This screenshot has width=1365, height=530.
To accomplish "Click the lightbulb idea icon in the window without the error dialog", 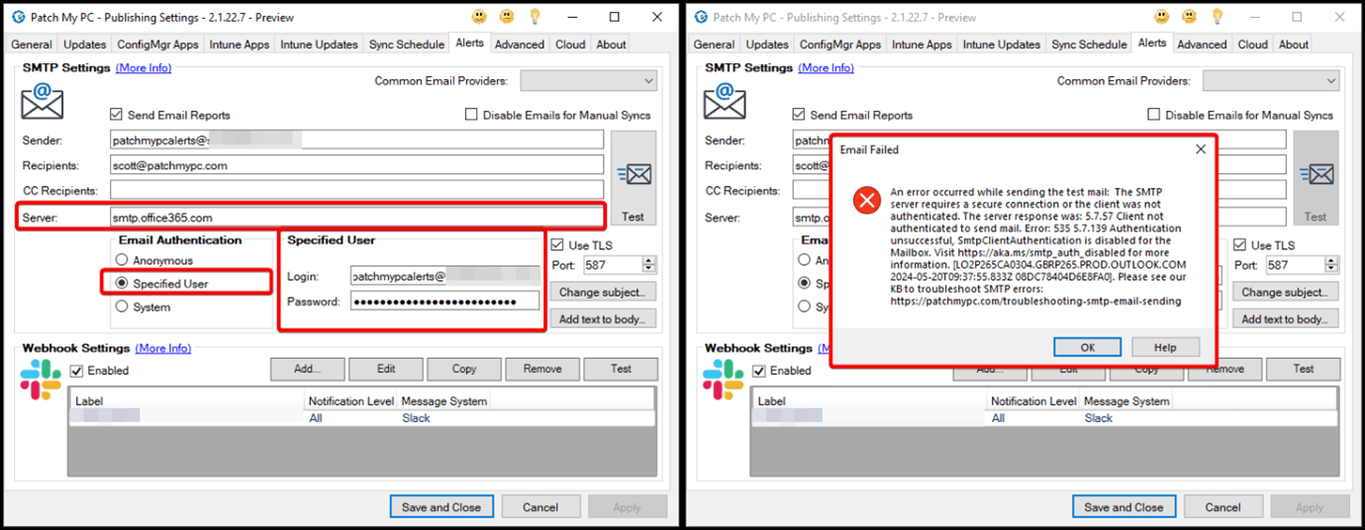I will 535,17.
